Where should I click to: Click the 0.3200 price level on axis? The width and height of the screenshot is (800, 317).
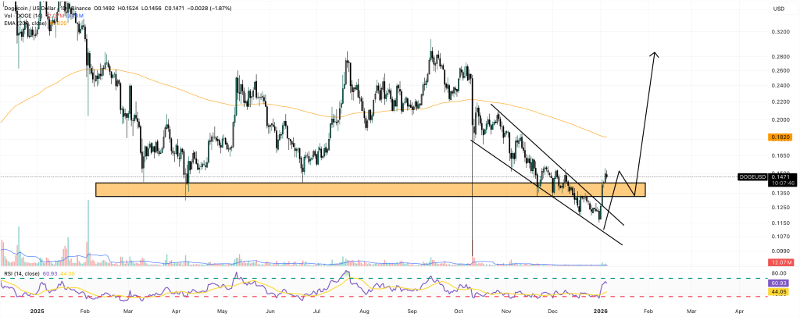[x=778, y=33]
